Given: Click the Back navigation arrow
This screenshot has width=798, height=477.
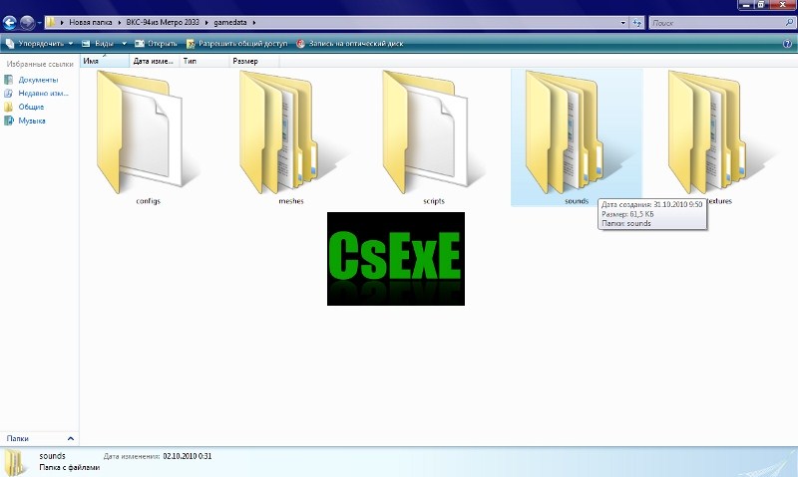Looking at the screenshot, I should click(11, 21).
